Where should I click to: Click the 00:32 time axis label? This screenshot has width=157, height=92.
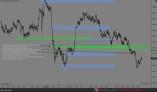pos(3,87)
